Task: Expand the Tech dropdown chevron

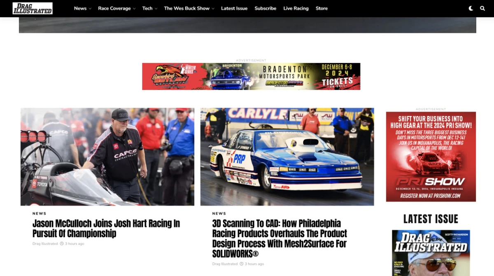Action: [x=156, y=9]
